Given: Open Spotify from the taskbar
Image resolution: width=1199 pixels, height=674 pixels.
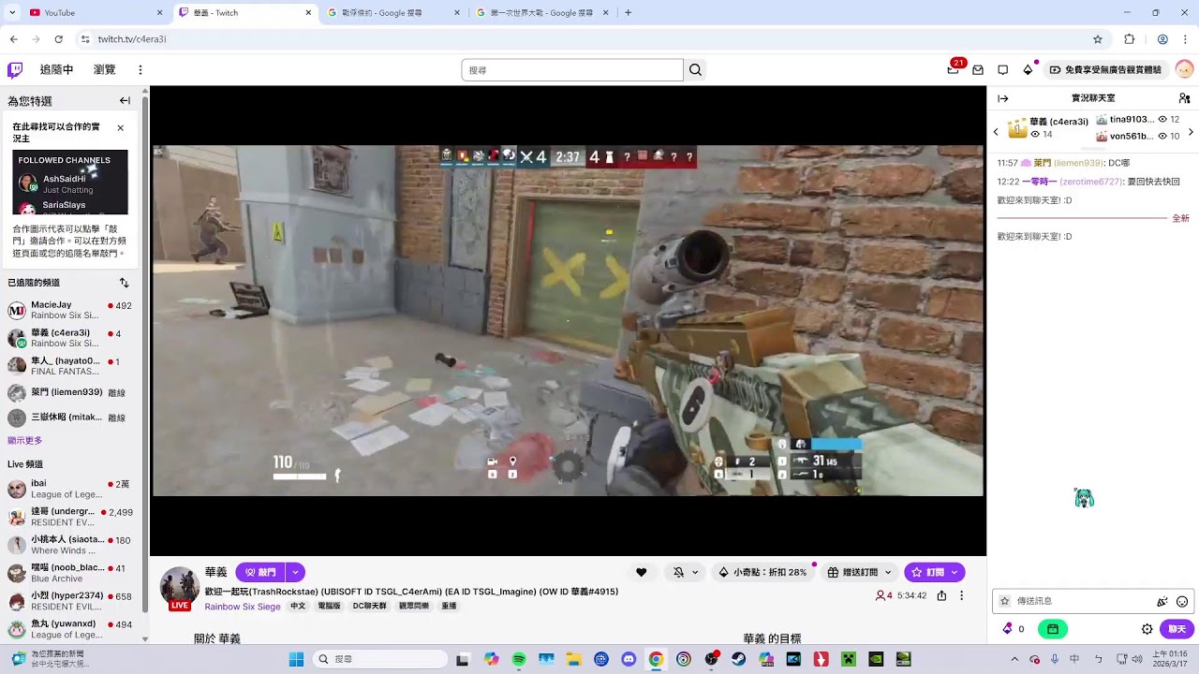Looking at the screenshot, I should pos(519,659).
